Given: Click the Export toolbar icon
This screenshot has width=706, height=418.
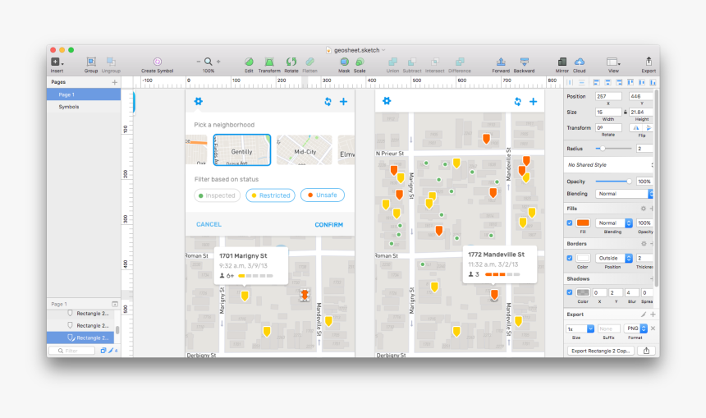Looking at the screenshot, I should tap(649, 62).
